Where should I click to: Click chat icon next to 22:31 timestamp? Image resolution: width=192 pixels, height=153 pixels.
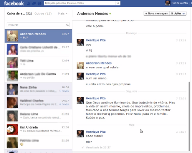pyautogui.click(x=177, y=99)
